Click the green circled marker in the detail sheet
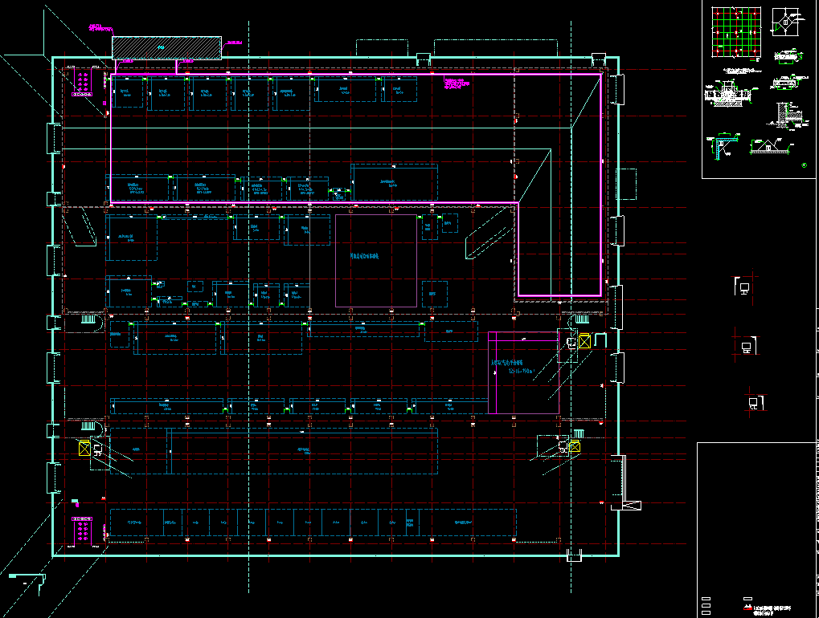 pos(805,165)
